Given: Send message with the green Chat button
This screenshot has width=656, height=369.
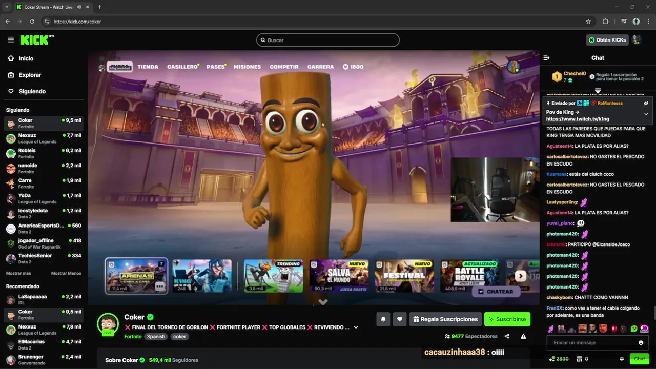Looking at the screenshot, I should [x=640, y=359].
